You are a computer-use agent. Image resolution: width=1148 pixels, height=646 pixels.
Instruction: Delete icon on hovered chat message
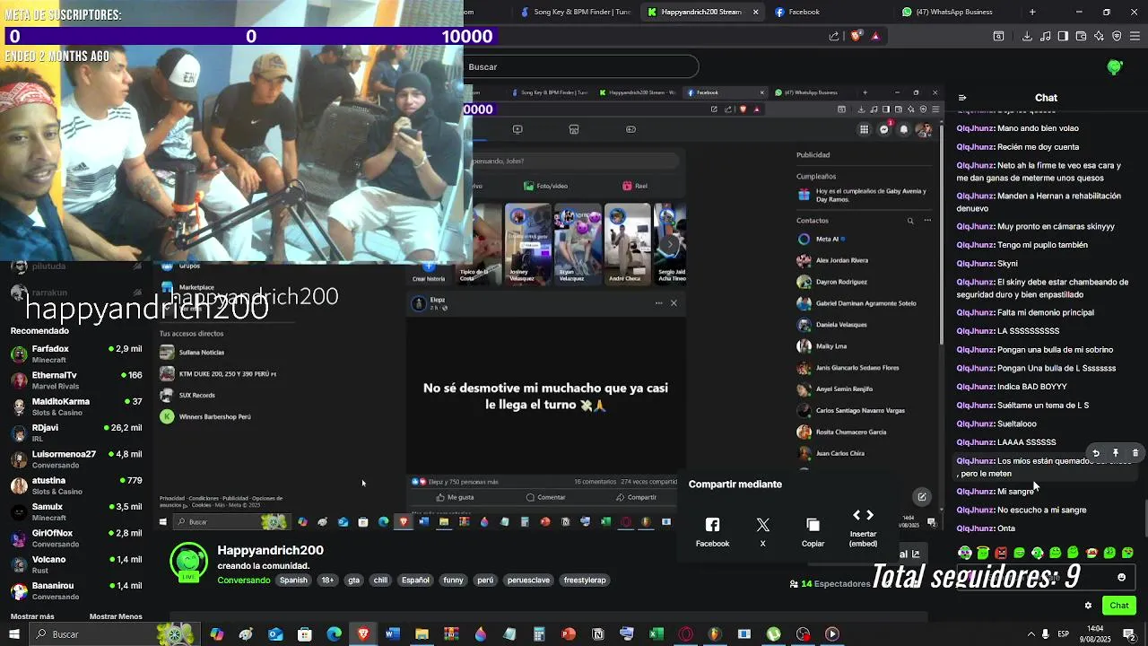(1135, 454)
